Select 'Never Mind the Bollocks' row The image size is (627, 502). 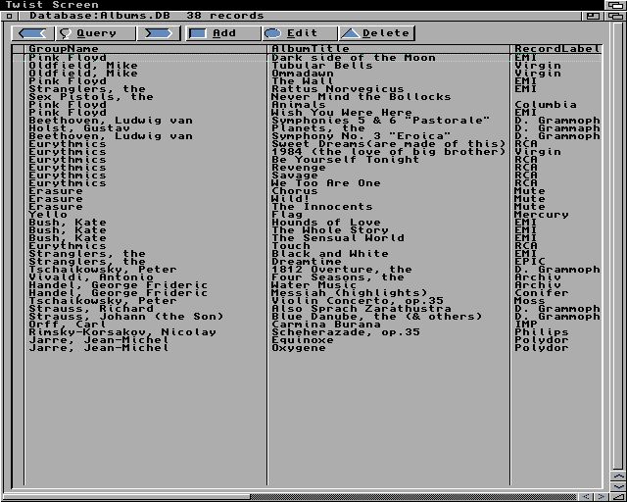coord(307,97)
